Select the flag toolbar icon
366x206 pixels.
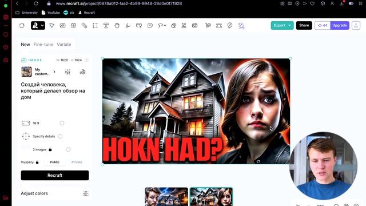[x=208, y=25]
